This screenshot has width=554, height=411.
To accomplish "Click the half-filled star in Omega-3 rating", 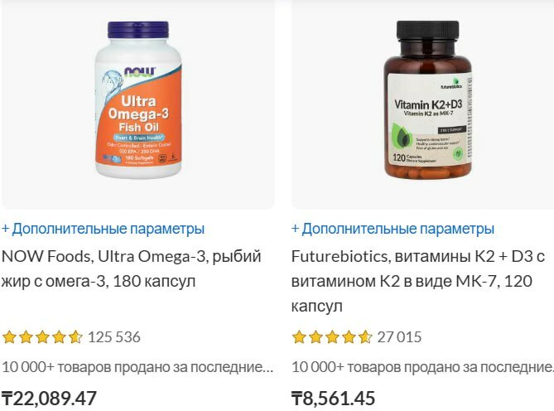I will 75,337.
